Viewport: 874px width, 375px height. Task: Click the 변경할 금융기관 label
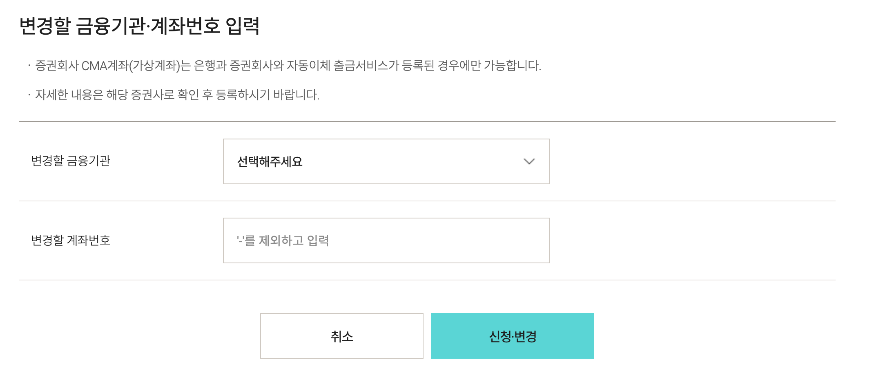click(x=71, y=161)
